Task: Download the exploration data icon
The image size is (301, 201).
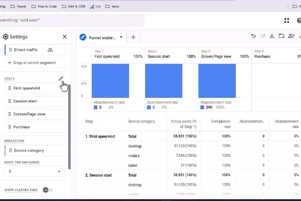Action: coord(272,36)
